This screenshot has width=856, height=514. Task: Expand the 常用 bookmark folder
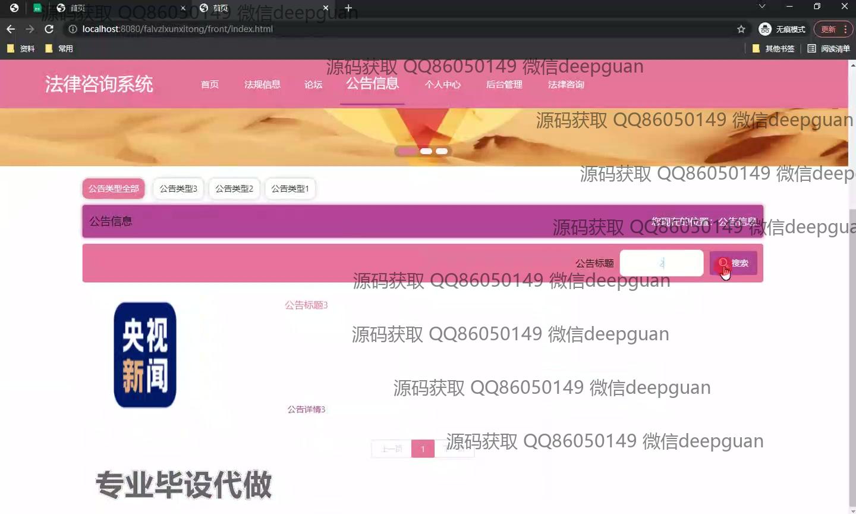pos(59,49)
